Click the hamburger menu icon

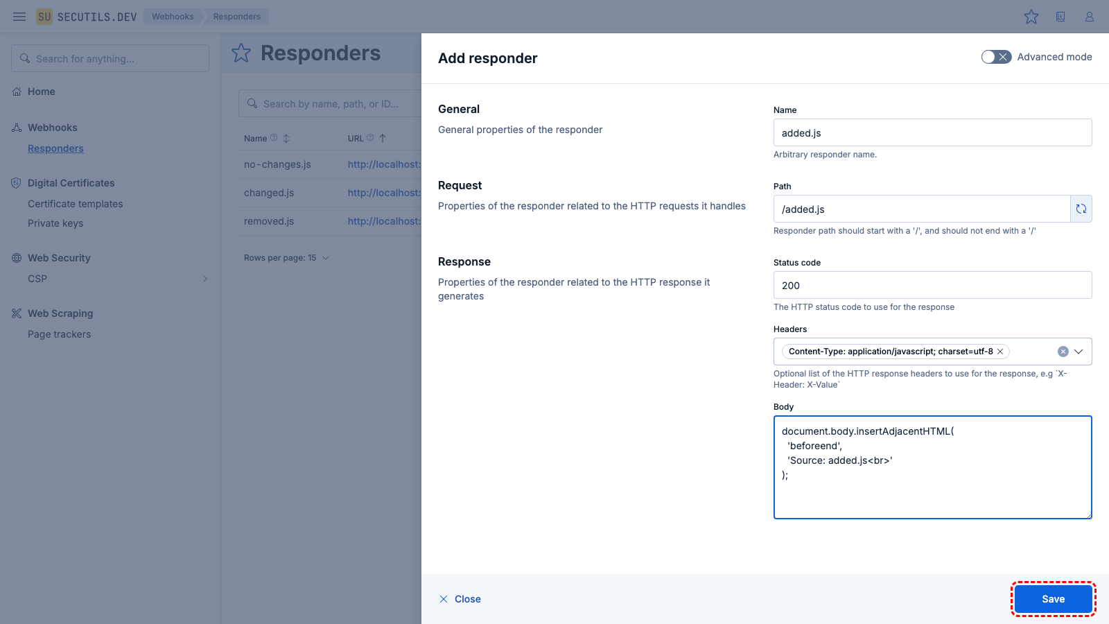click(19, 17)
